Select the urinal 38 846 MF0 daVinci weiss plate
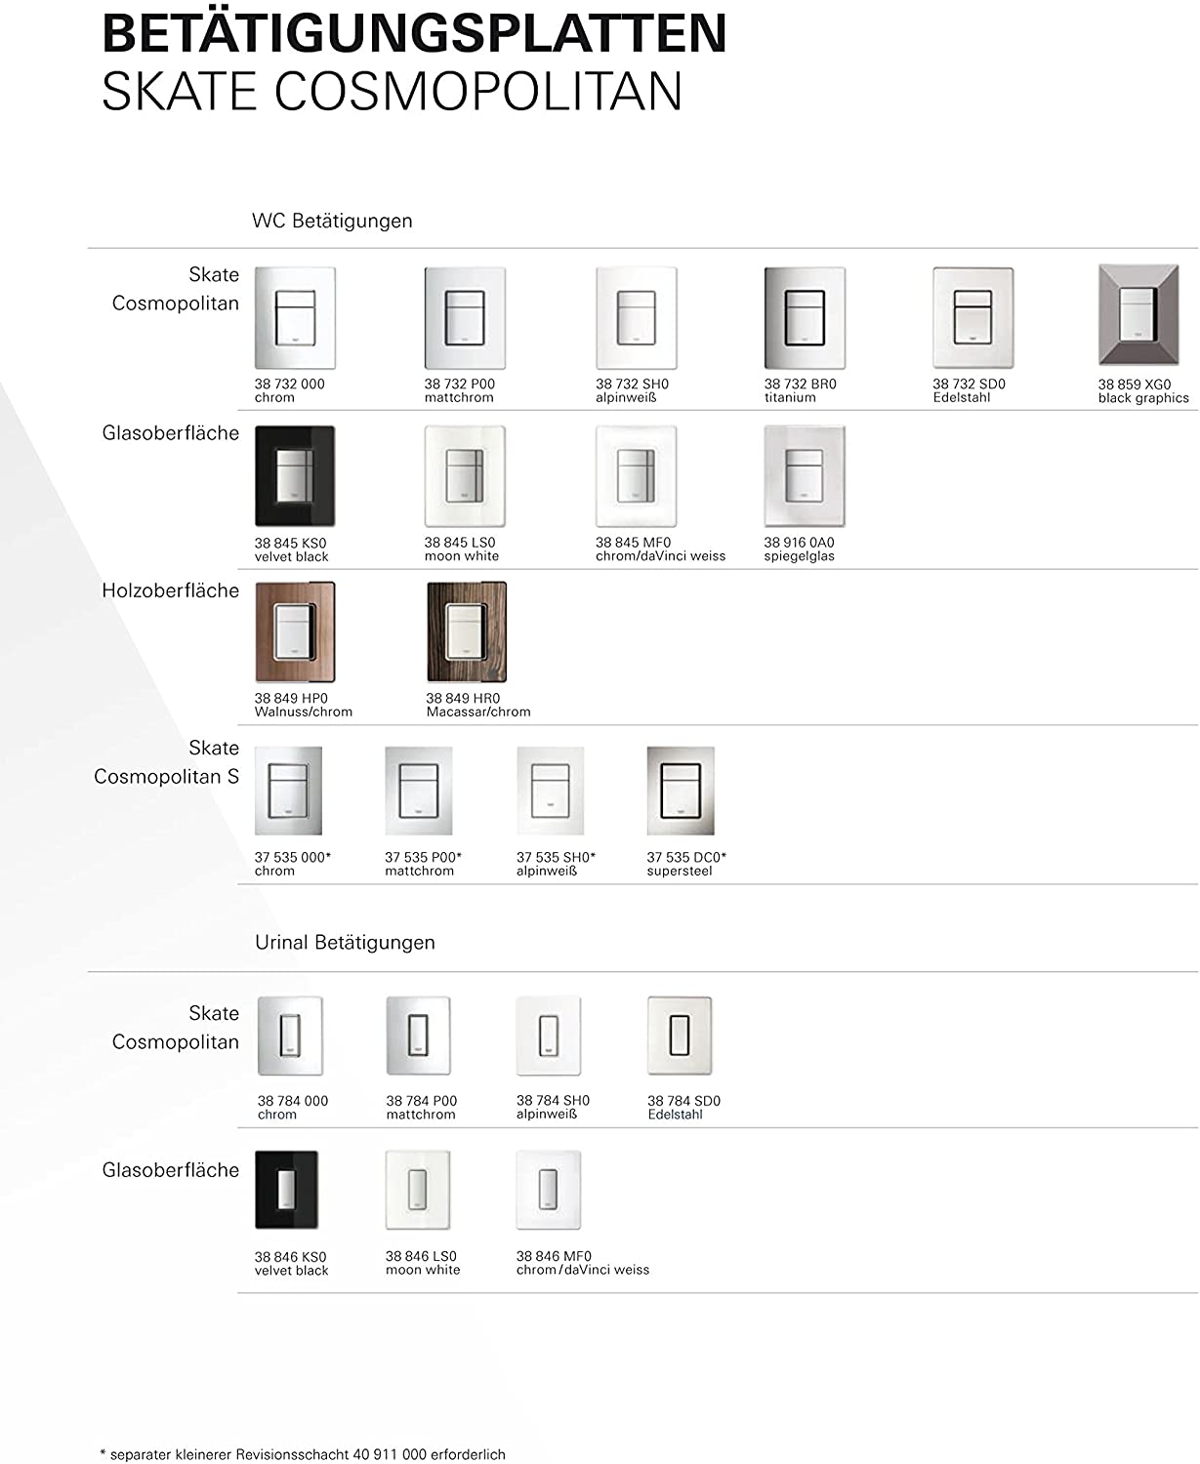 549,1191
